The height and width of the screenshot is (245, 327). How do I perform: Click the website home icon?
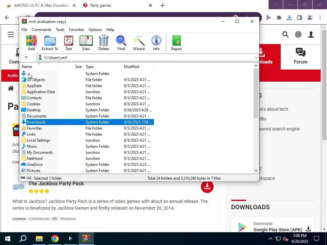point(11,88)
